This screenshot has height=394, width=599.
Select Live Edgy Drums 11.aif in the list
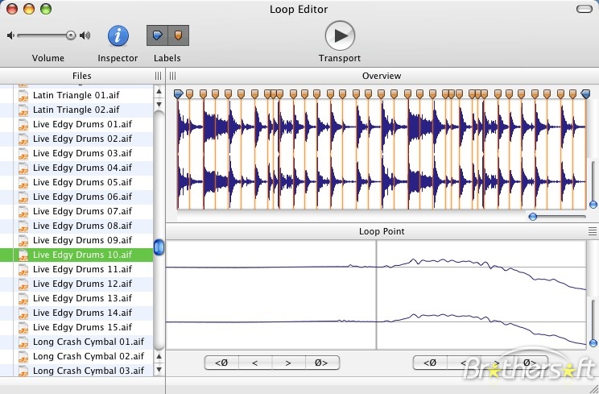[x=81, y=269]
